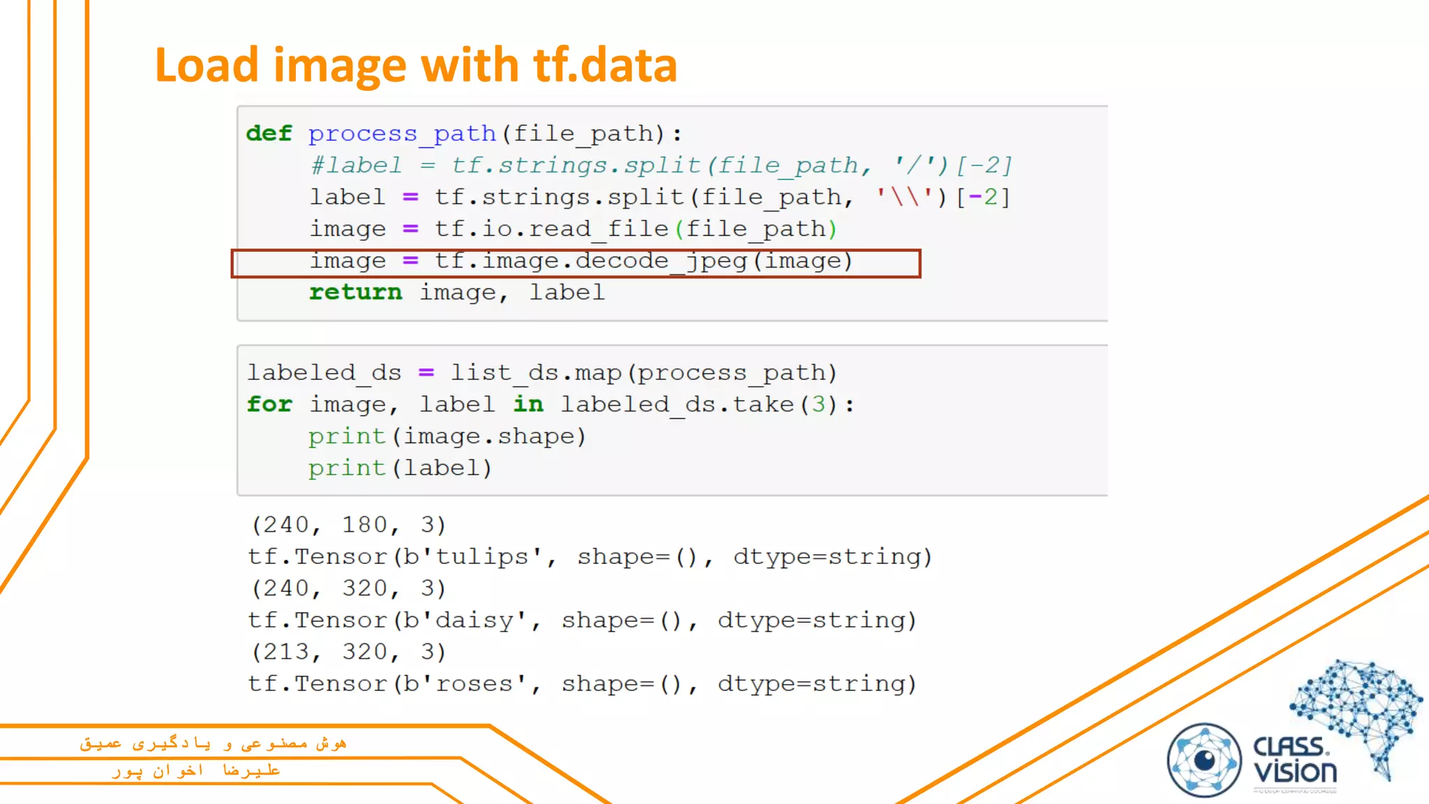Click the roses tensor output line
1429x804 pixels.
pyautogui.click(x=581, y=684)
